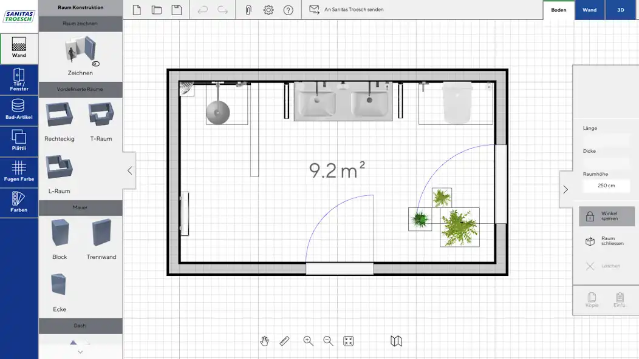
Task: Switch to the 3D view tab
Action: click(x=620, y=10)
